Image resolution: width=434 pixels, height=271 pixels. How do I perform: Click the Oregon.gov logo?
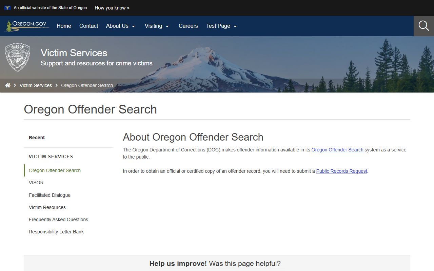[26, 26]
